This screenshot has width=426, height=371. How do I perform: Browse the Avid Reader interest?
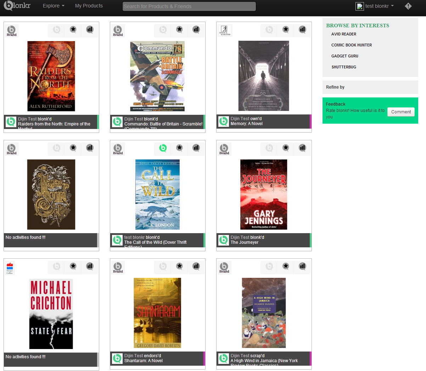tap(344, 34)
